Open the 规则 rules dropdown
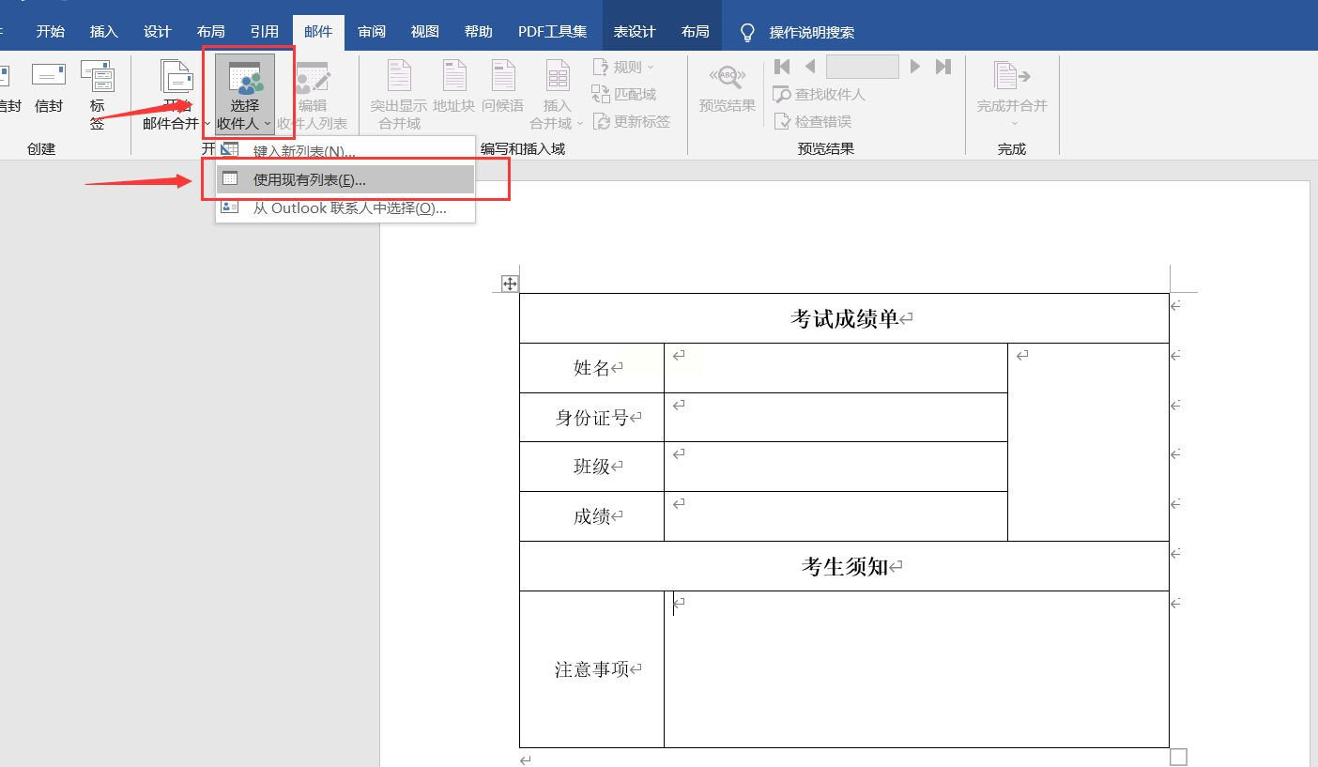1318x767 pixels. [x=624, y=68]
